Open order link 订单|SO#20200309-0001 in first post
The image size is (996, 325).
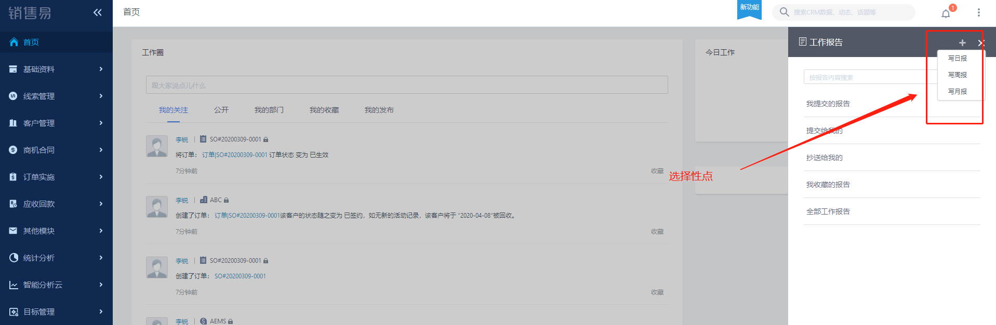tap(235, 155)
